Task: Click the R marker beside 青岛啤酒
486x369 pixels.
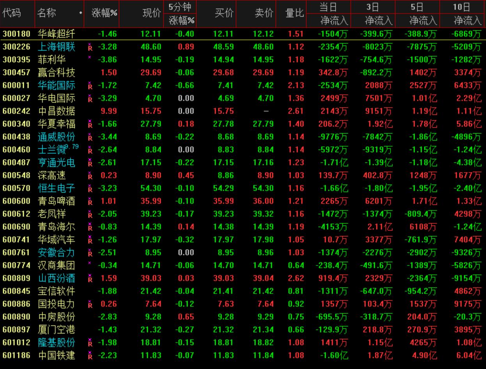Action: [90, 202]
